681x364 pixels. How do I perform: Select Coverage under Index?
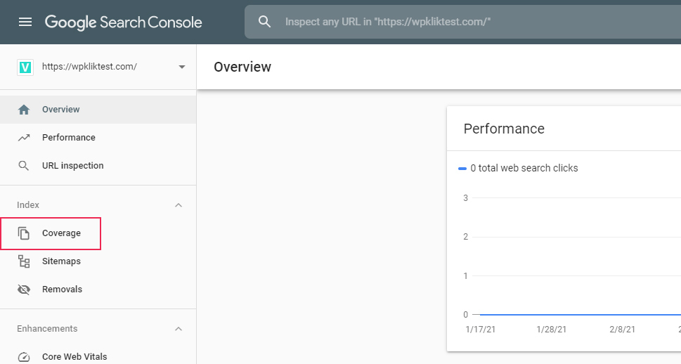click(61, 233)
